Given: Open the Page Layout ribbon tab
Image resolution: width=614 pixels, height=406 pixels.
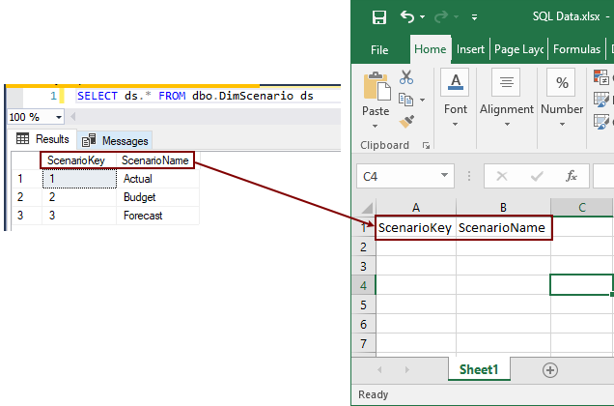Looking at the screenshot, I should pyautogui.click(x=518, y=49).
